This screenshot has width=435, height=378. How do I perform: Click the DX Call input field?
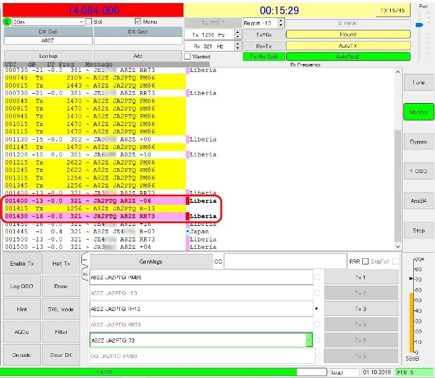48,40
